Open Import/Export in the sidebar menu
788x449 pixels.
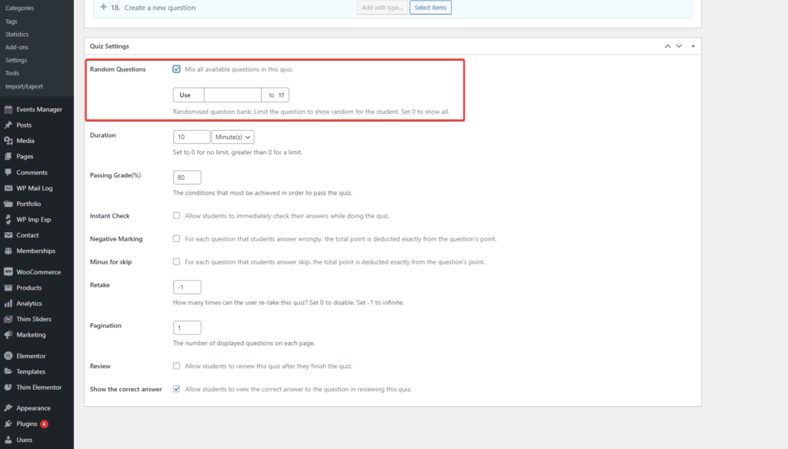click(x=24, y=86)
